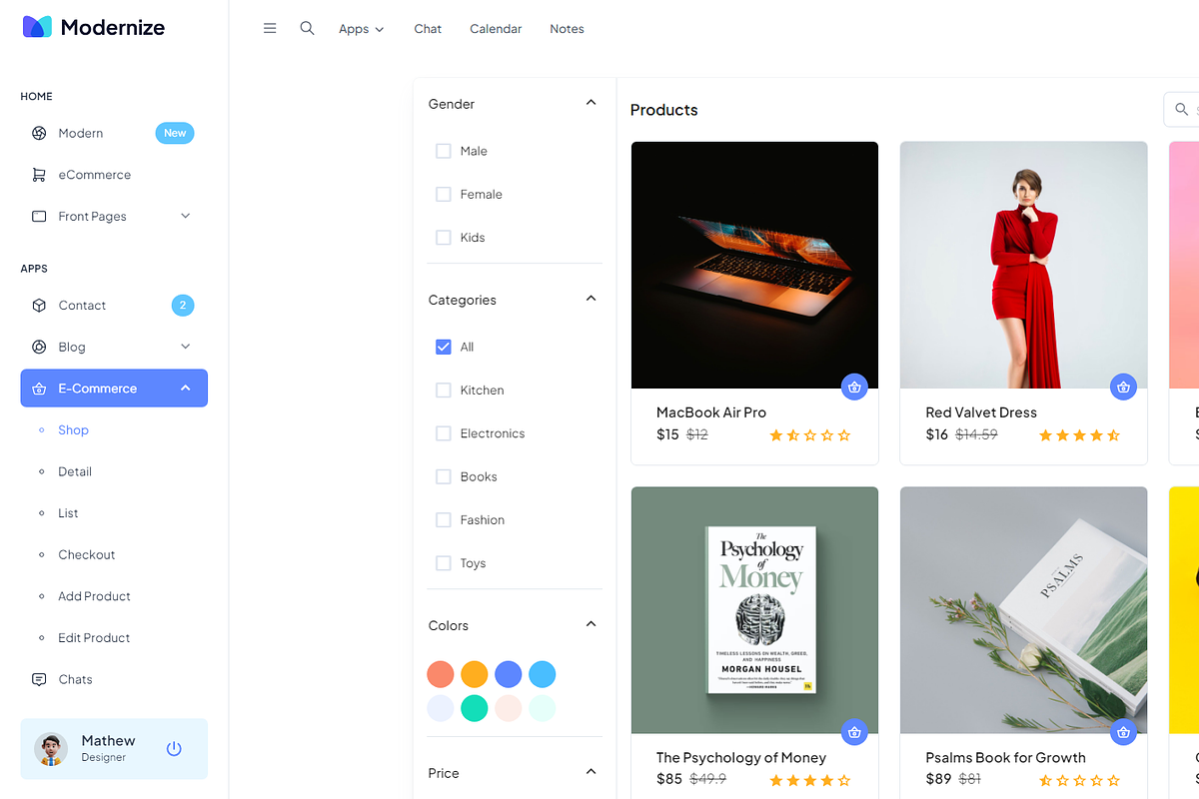Click the search icon in Products search box
1199x799 pixels.
(x=1182, y=110)
